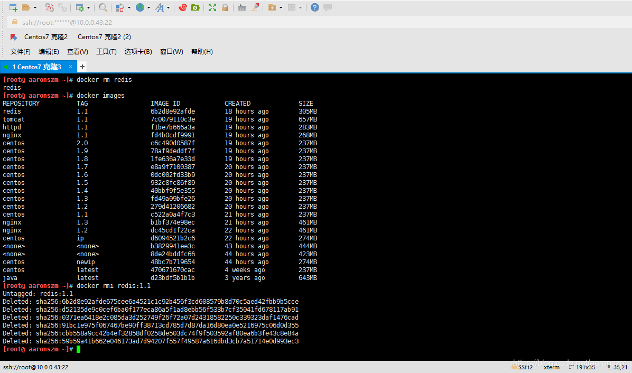Open the color scheme icon
This screenshot has width=632, height=373.
coord(120,7)
